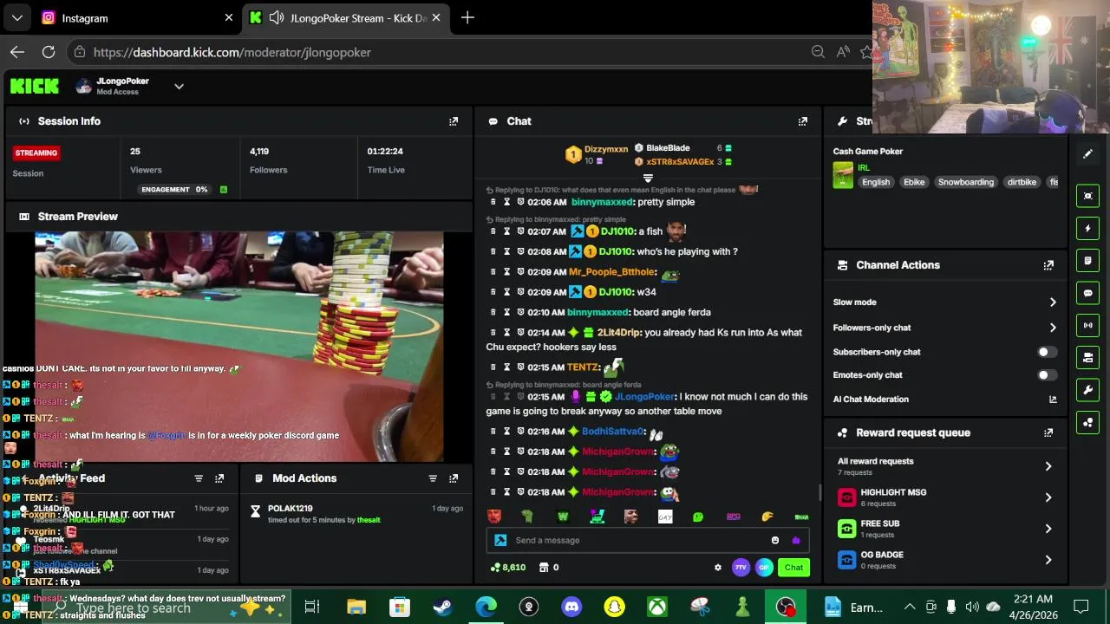Screen dimensions: 1110x624
Task: Reload the page
Action: [49, 52]
